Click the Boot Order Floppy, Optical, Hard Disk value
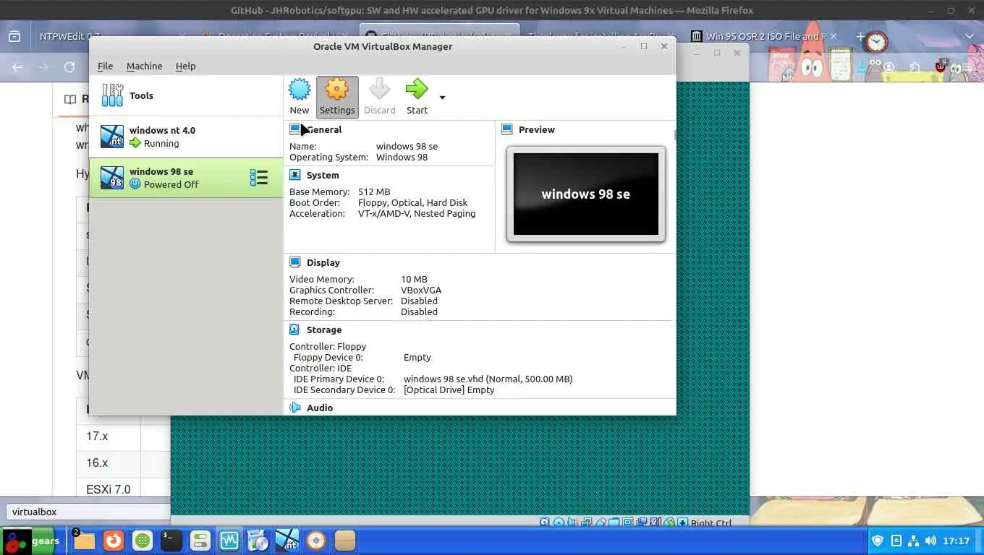984x555 pixels. point(412,202)
